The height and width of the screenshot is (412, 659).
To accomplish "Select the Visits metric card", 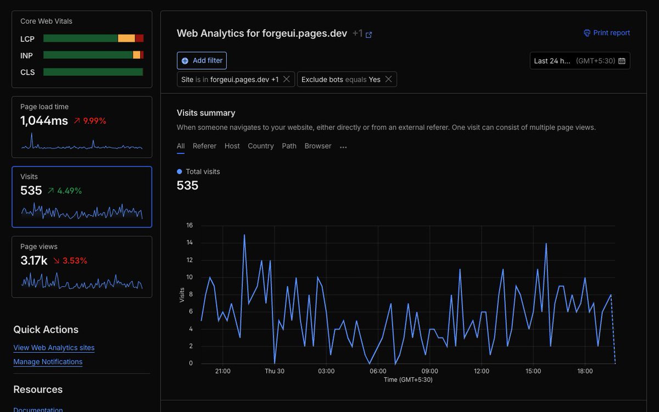I will (82, 197).
